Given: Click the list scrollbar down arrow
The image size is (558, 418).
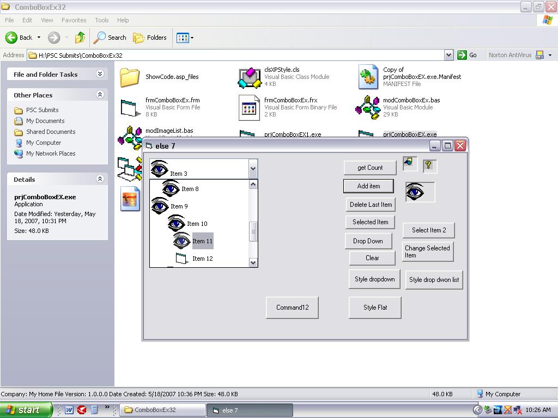Looking at the screenshot, I should pos(253,262).
